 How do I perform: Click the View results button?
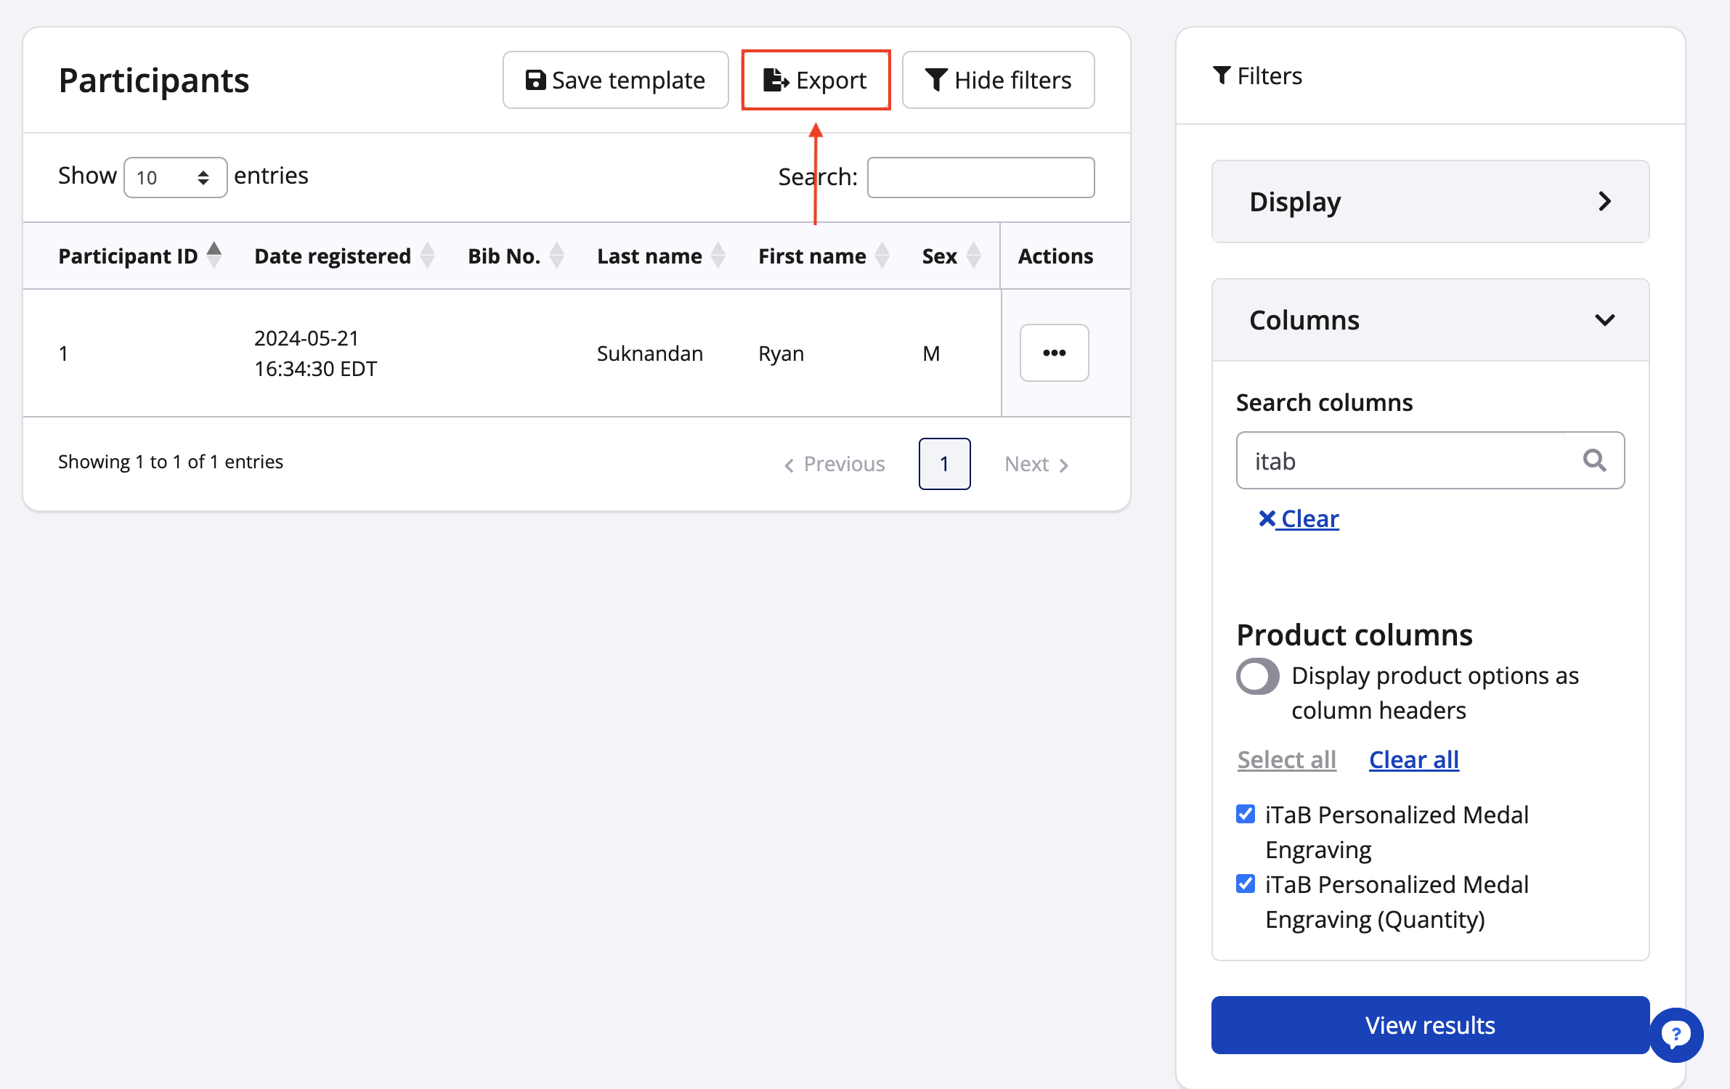tap(1429, 1024)
